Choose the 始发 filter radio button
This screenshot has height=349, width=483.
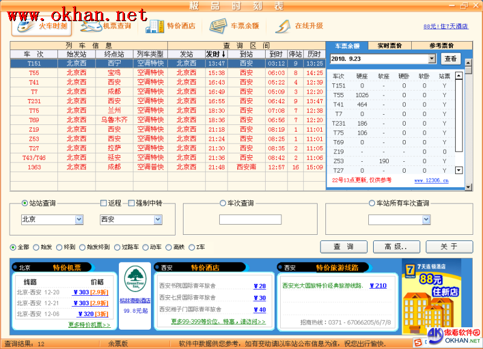[36, 247]
